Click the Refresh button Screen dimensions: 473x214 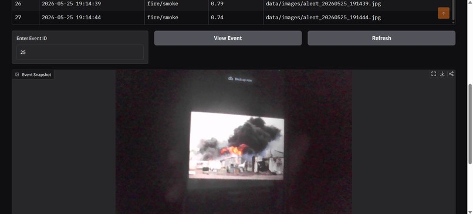click(x=381, y=38)
